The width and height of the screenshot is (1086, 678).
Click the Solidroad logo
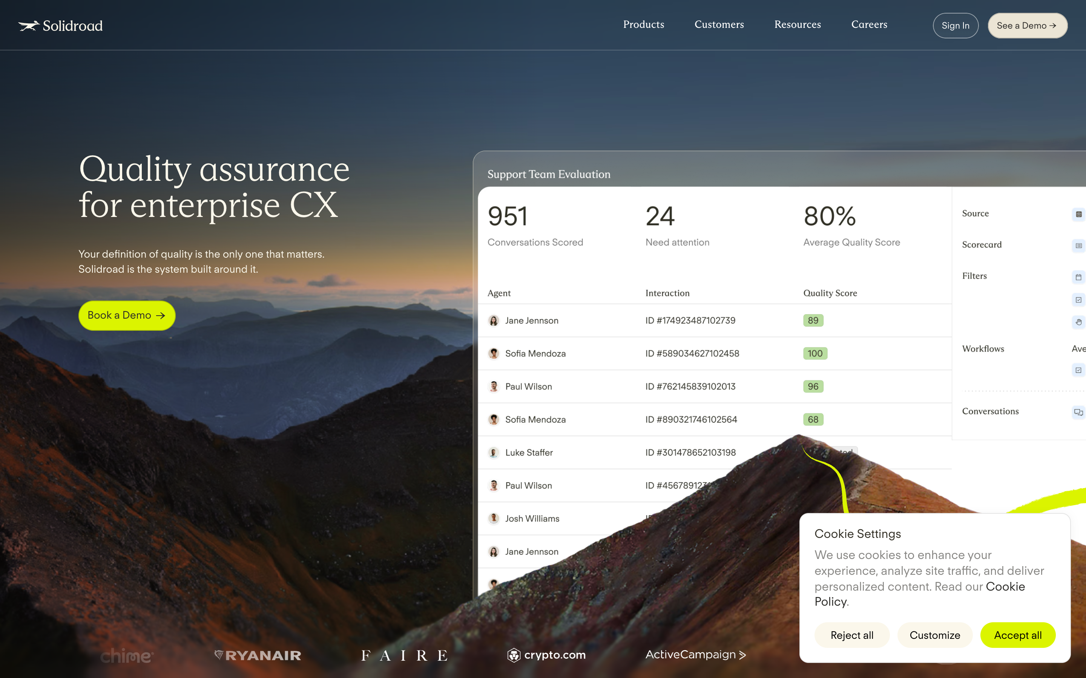click(61, 26)
